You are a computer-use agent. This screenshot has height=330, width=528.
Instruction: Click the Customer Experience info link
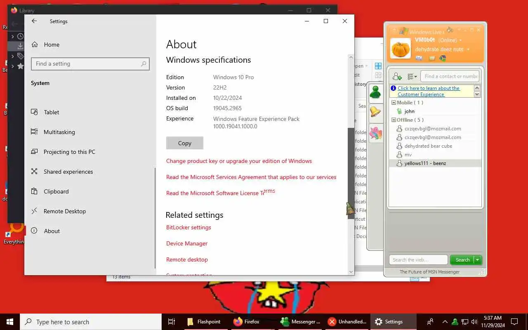(x=429, y=91)
